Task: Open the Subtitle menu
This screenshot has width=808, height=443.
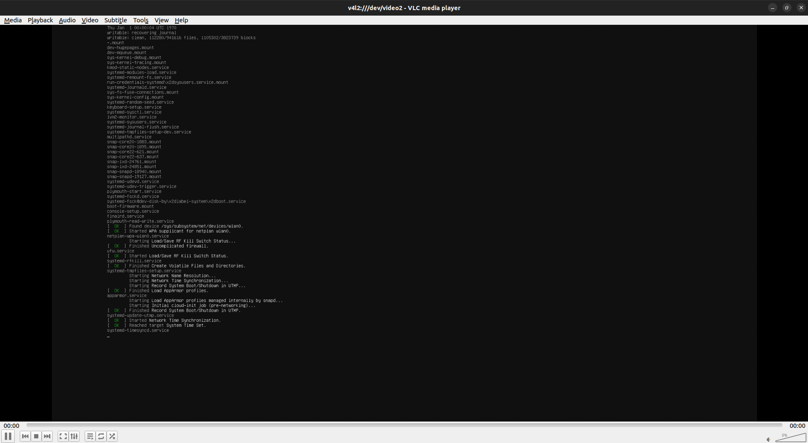Action: click(x=115, y=20)
